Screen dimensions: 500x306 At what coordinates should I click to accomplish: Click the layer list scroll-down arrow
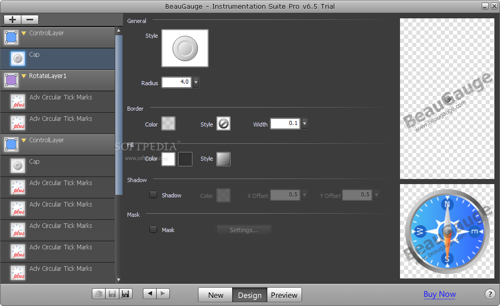tap(118, 280)
